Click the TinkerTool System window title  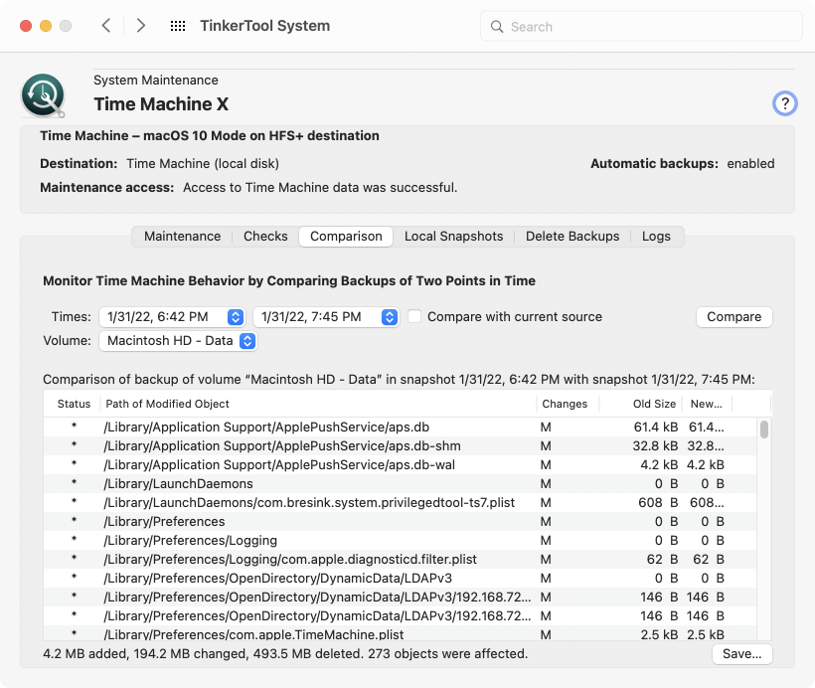tap(265, 26)
